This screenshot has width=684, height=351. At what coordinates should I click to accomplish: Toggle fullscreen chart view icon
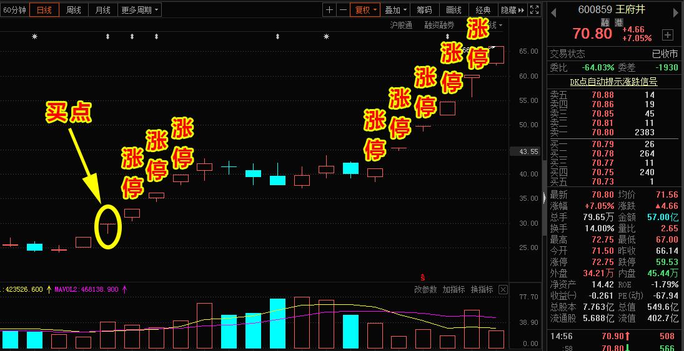pos(534,10)
